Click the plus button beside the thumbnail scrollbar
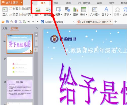 click(36, 50)
